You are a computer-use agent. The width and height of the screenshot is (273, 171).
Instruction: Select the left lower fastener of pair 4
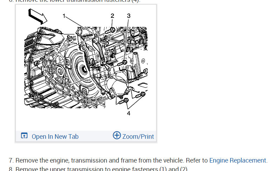click(124, 101)
